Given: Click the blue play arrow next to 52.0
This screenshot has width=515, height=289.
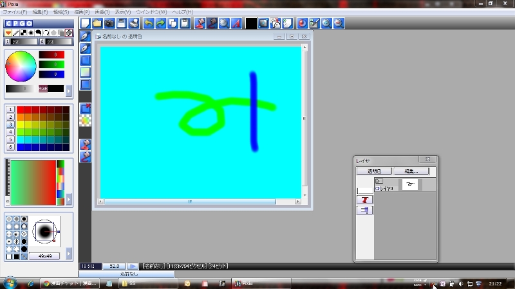Looking at the screenshot, I should click(133, 266).
